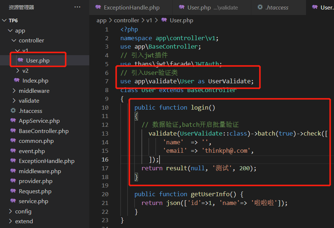
Task: Switch to the ExceptionHandle.php tab
Action: [x=131, y=7]
